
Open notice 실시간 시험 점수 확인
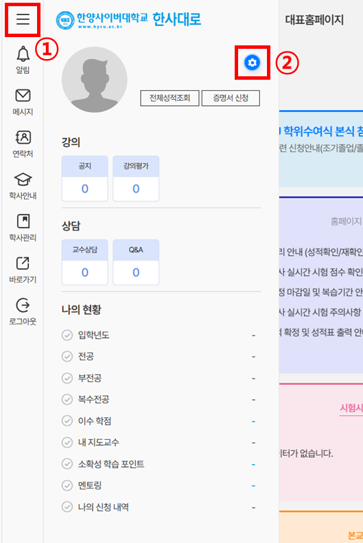(x=321, y=272)
